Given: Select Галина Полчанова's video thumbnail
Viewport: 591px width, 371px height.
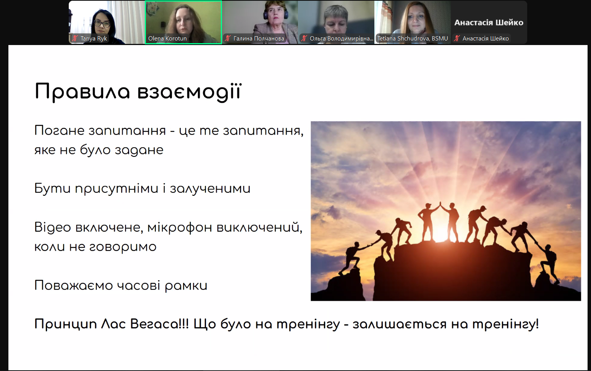Looking at the screenshot, I should [x=260, y=22].
